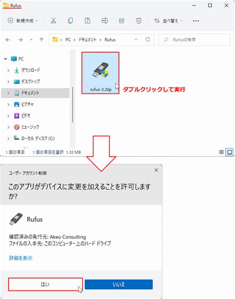The height and width of the screenshot is (299, 235).
Task: Open the address bar history dropdown
Action: [136, 40]
